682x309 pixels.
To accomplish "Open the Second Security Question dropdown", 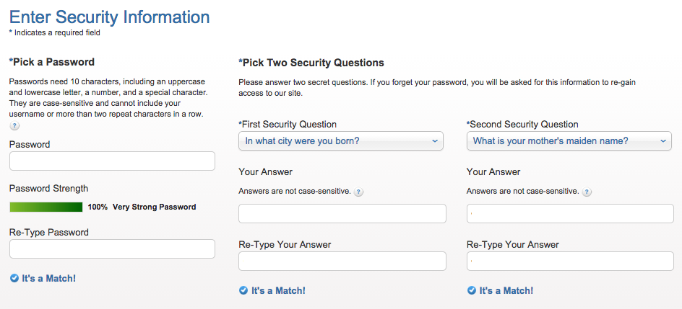I will [569, 141].
